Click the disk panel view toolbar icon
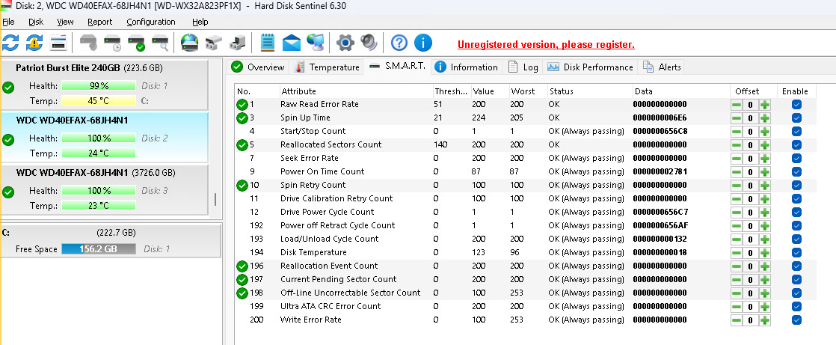Image resolution: width=836 pixels, height=345 pixels. [58, 43]
